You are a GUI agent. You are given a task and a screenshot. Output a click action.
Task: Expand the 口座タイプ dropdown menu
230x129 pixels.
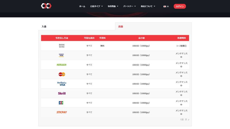(x=96, y=6)
